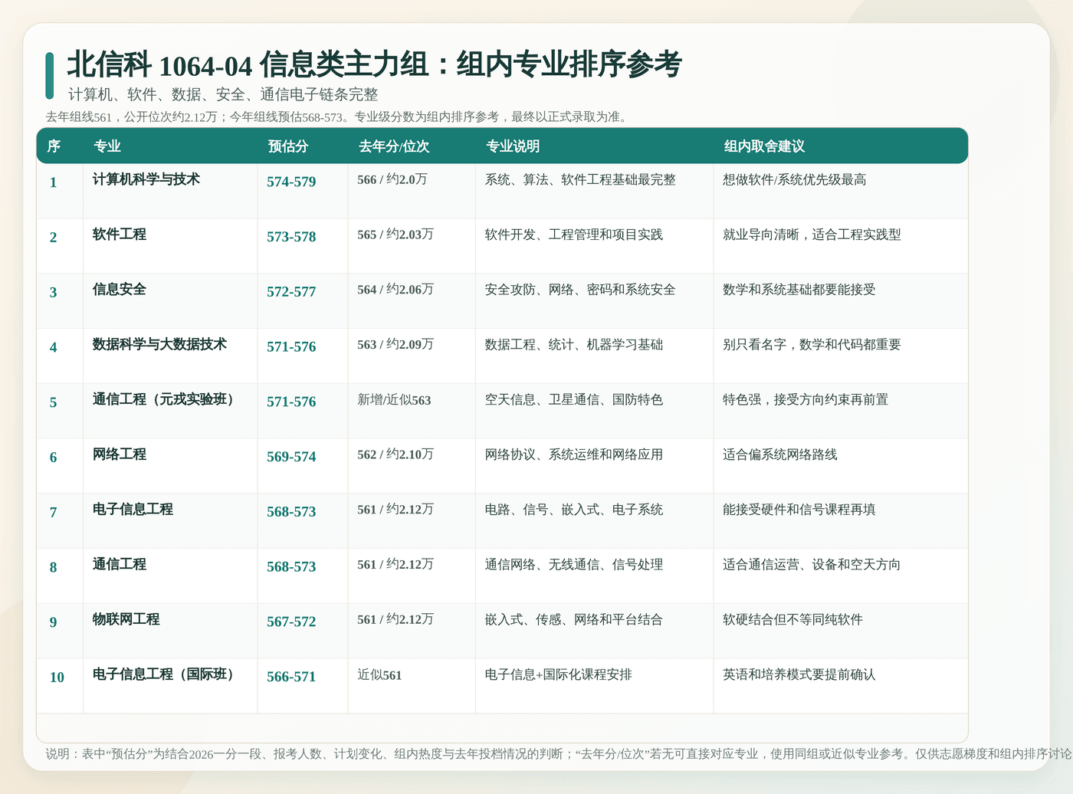The image size is (1073, 794).
Task: Select major 电子信息工程 in row 7
Action: coord(133,510)
